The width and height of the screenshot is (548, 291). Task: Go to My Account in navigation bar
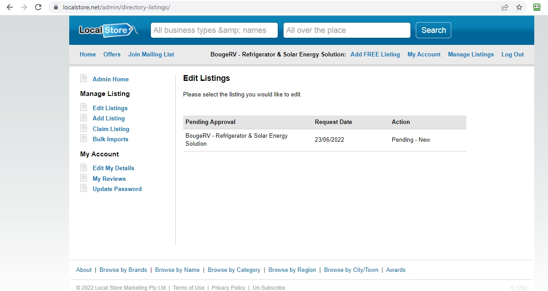(424, 54)
